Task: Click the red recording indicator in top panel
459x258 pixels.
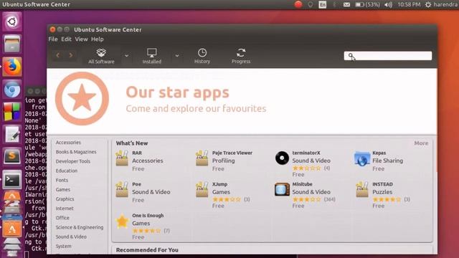Action: tap(298, 4)
